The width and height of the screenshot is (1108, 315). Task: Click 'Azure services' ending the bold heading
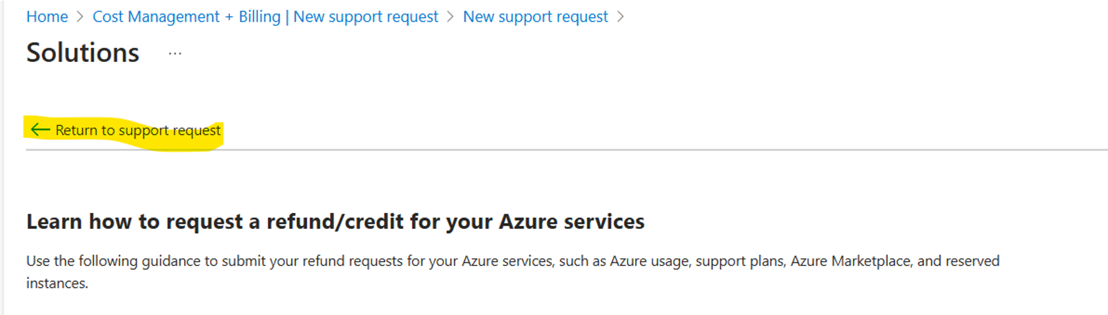(572, 222)
